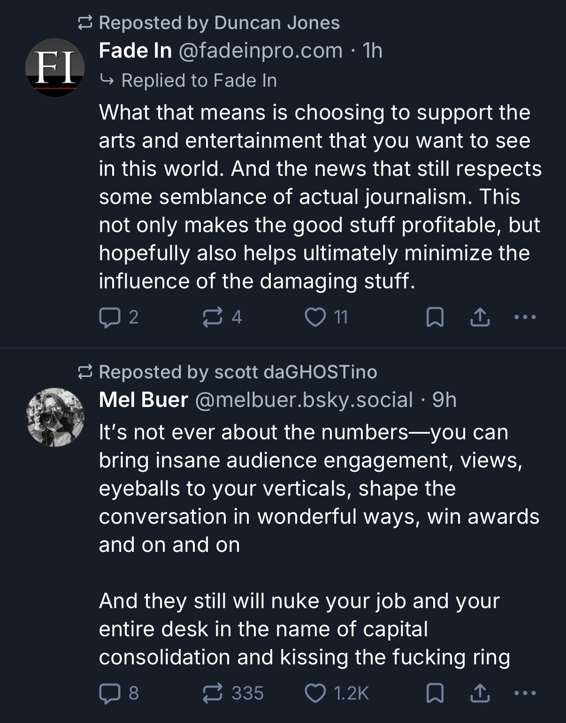Viewport: 566px width, 723px height.
Task: Share the Fade In post
Action: pyautogui.click(x=480, y=319)
